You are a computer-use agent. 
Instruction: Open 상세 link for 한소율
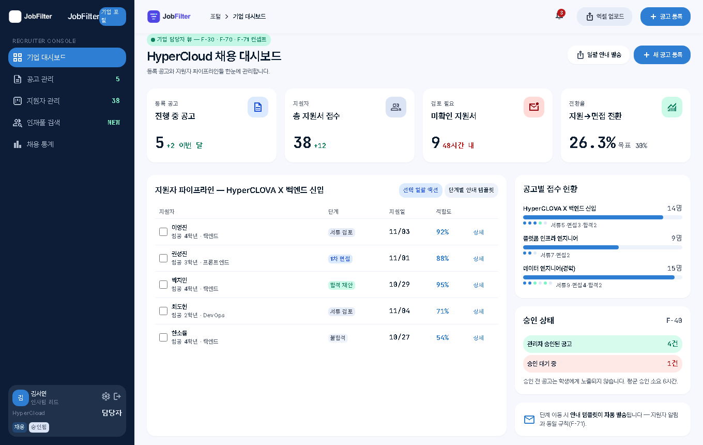coord(479,338)
